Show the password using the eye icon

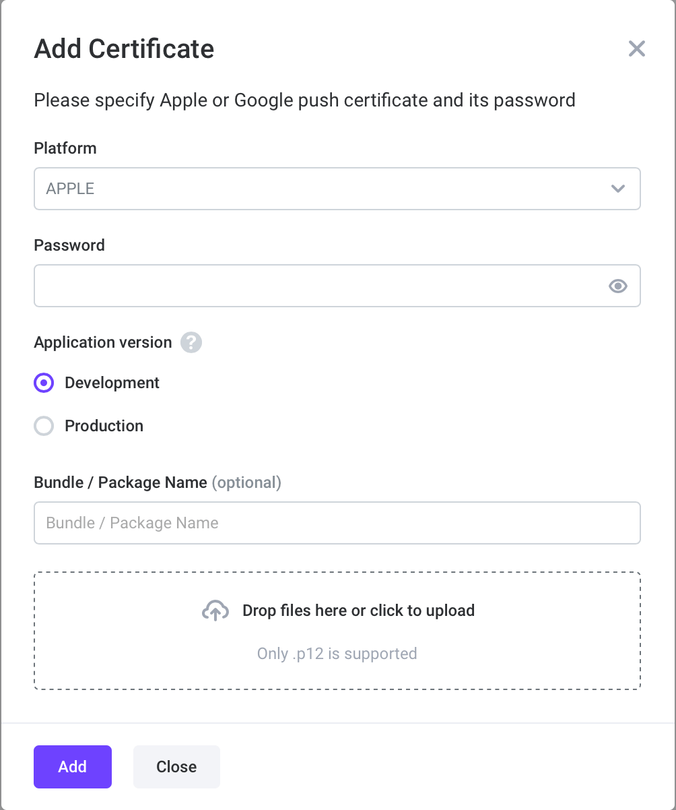[x=617, y=286]
